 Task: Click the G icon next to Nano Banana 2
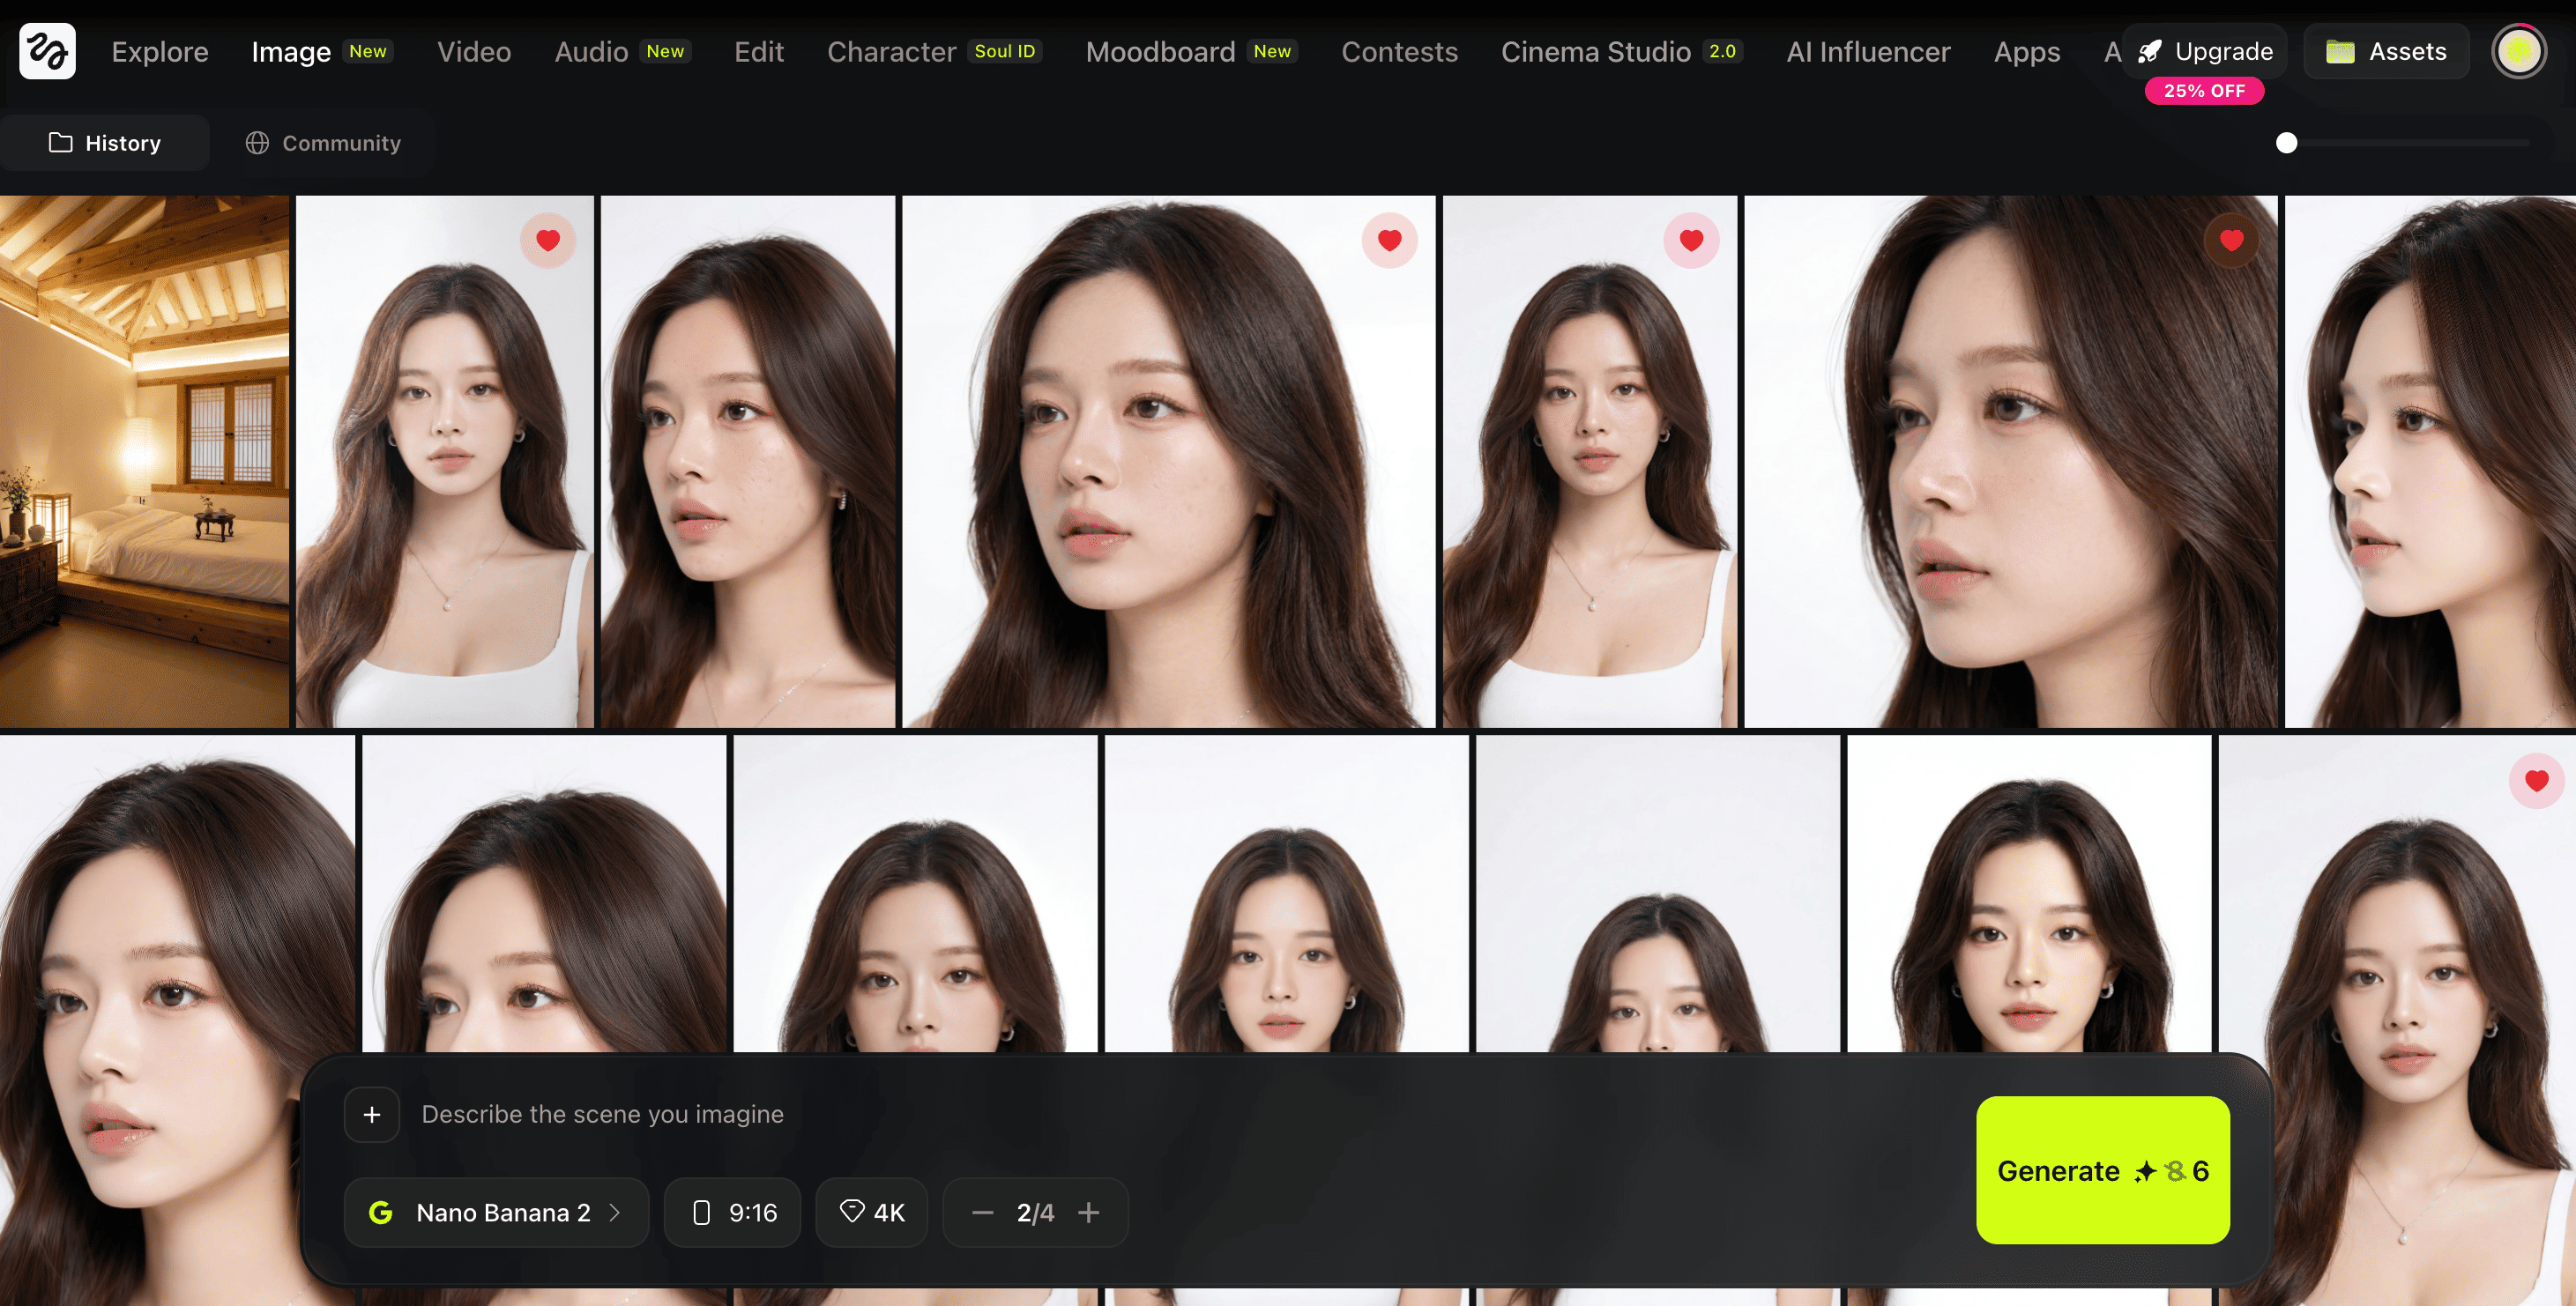[x=382, y=1212]
